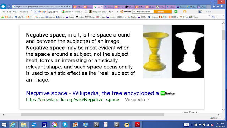The height and width of the screenshot is (128, 227).
Task: Close the Norton toolbar with its X
Action: (x=117, y=12)
